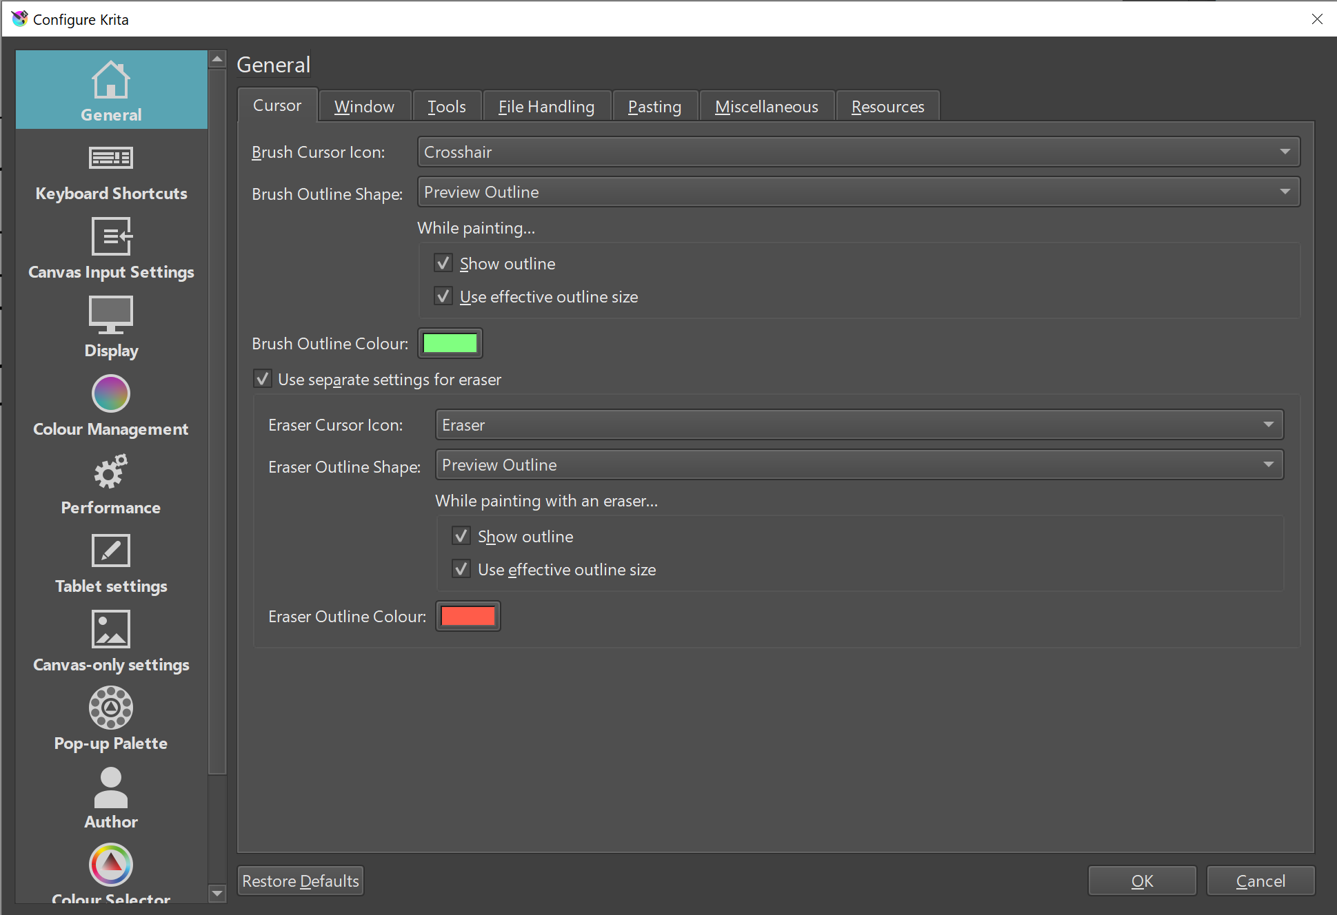Disable eraser Use effective outline size
The width and height of the screenshot is (1337, 915).
tap(461, 569)
